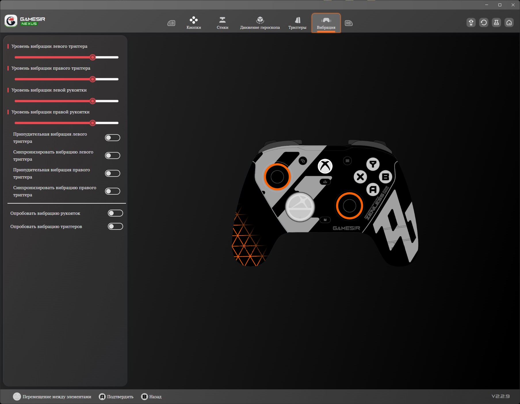The width and height of the screenshot is (520, 404).
Task: Turn on Опробовать вибрацию рукояток
Action: click(115, 213)
